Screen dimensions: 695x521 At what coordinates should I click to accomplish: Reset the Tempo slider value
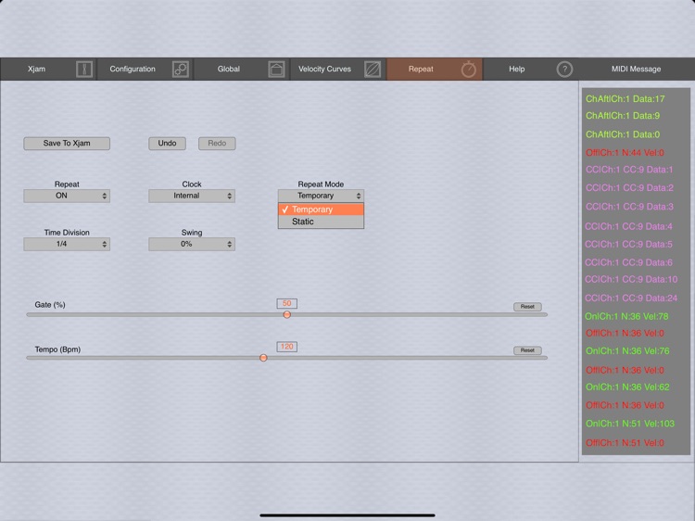(527, 350)
